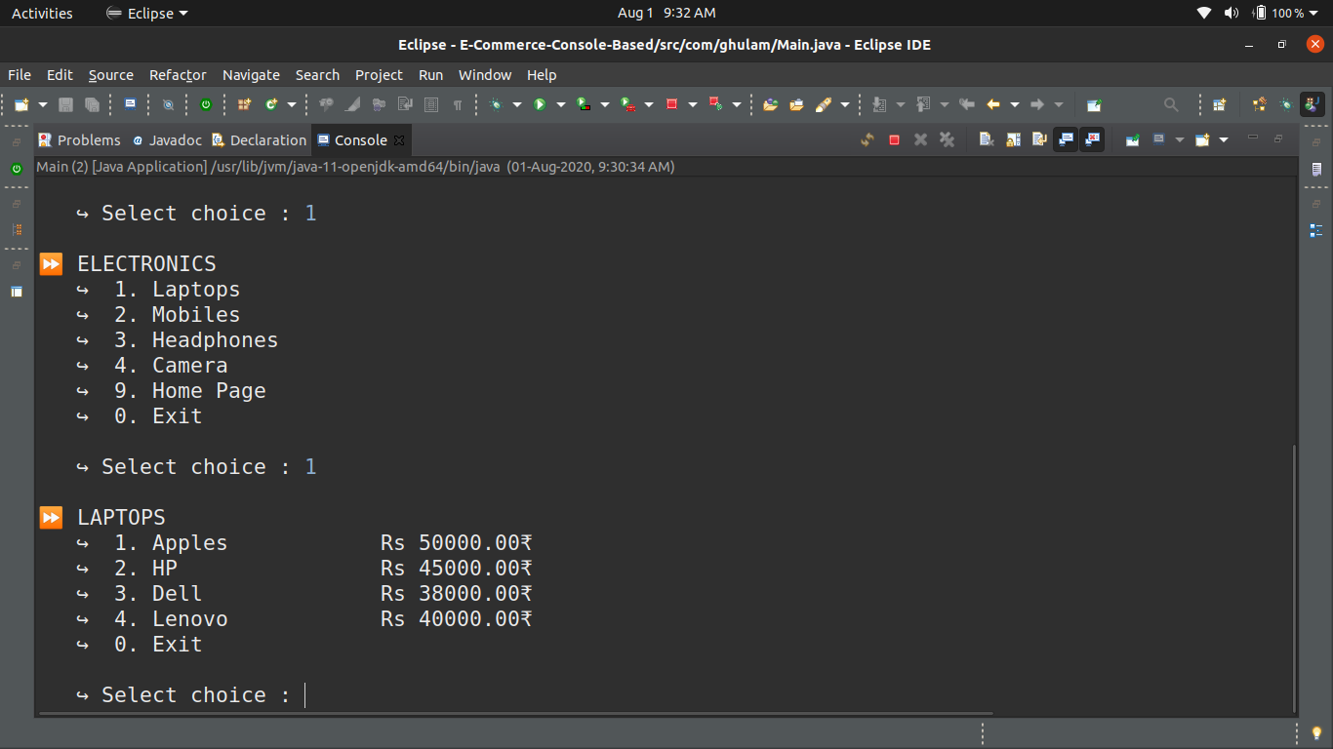Viewport: 1333px width, 749px height.
Task: Open the Eclipse app menu in top bar
Action: coord(147,13)
